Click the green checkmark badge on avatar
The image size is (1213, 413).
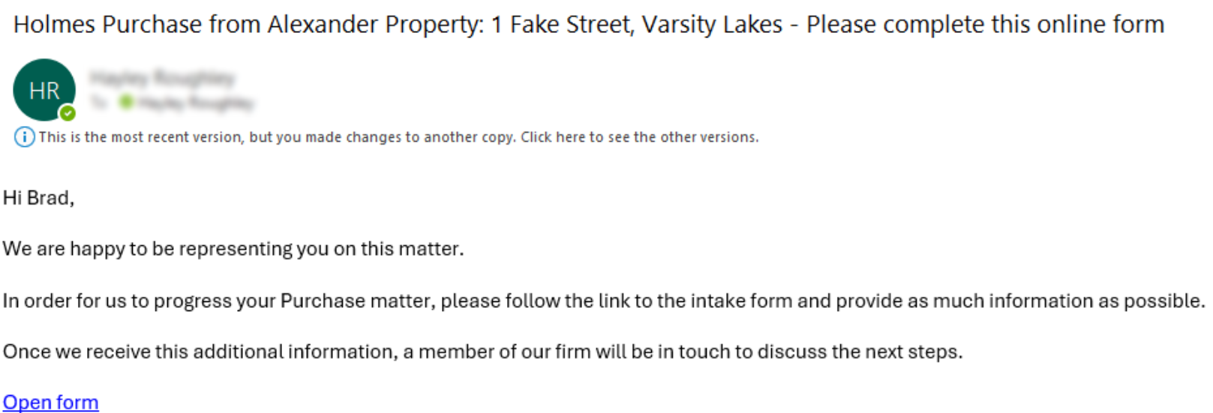68,113
